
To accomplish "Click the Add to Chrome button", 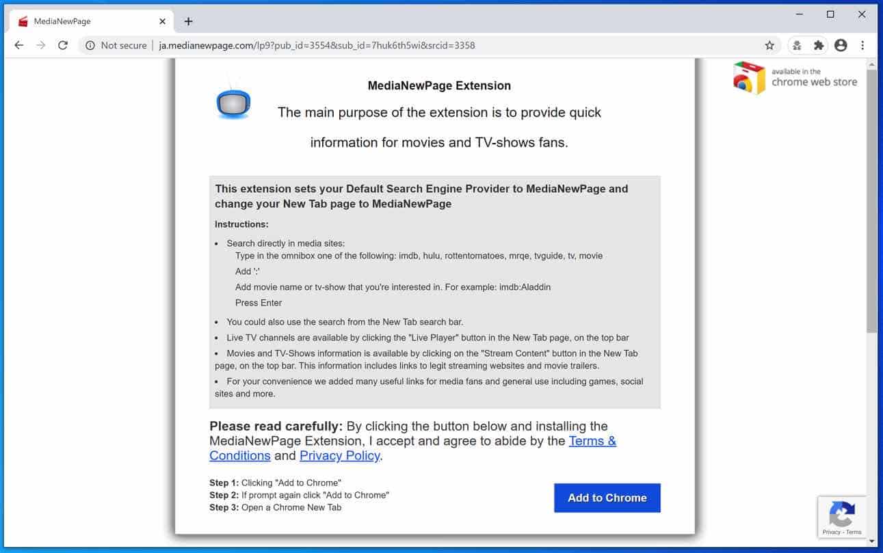I will (607, 498).
